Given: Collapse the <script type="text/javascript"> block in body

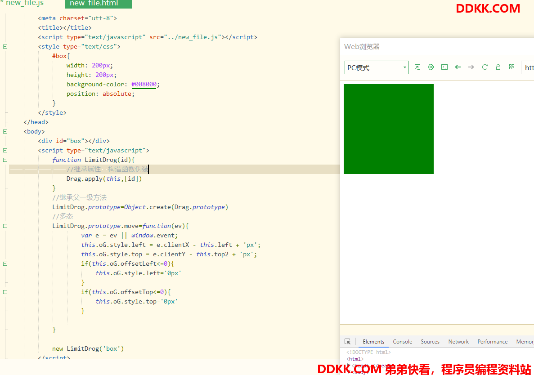Looking at the screenshot, I should [5, 151].
